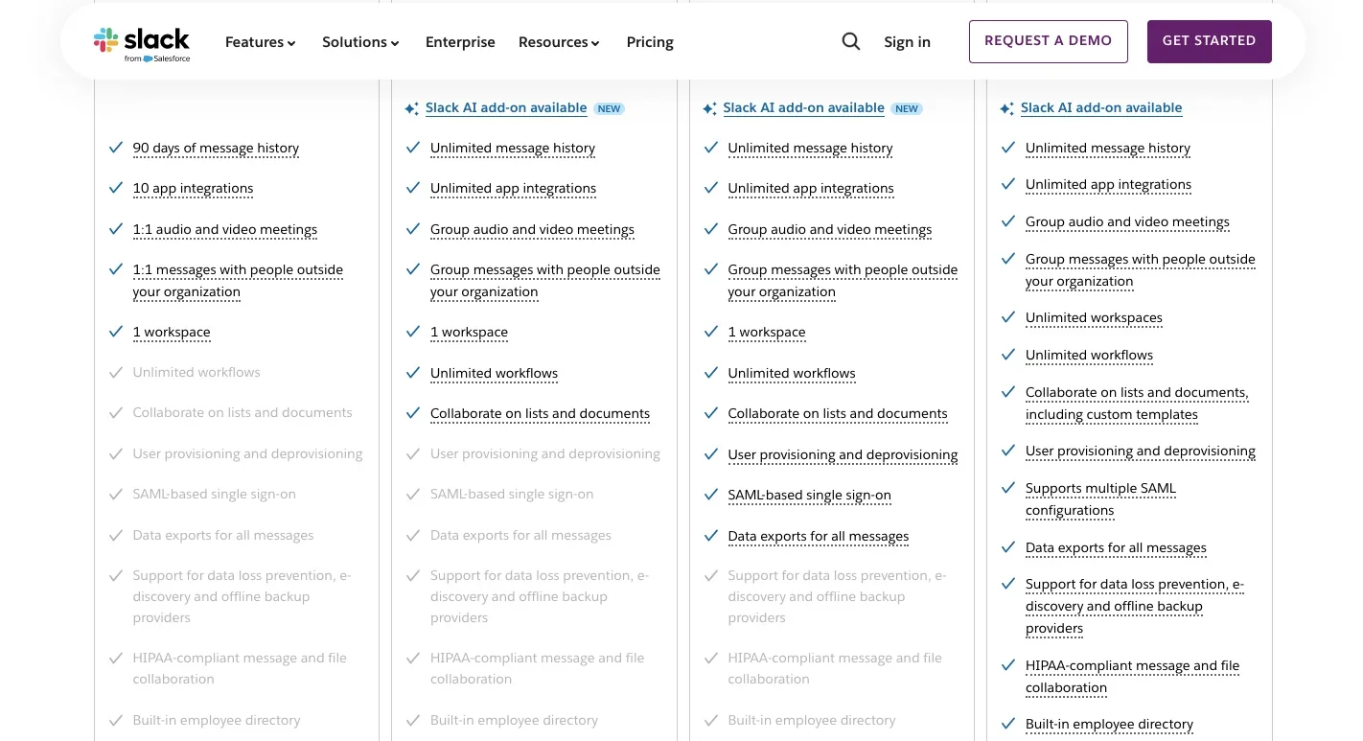
Task: Expand the Solutions dropdown menu
Action: point(360,42)
